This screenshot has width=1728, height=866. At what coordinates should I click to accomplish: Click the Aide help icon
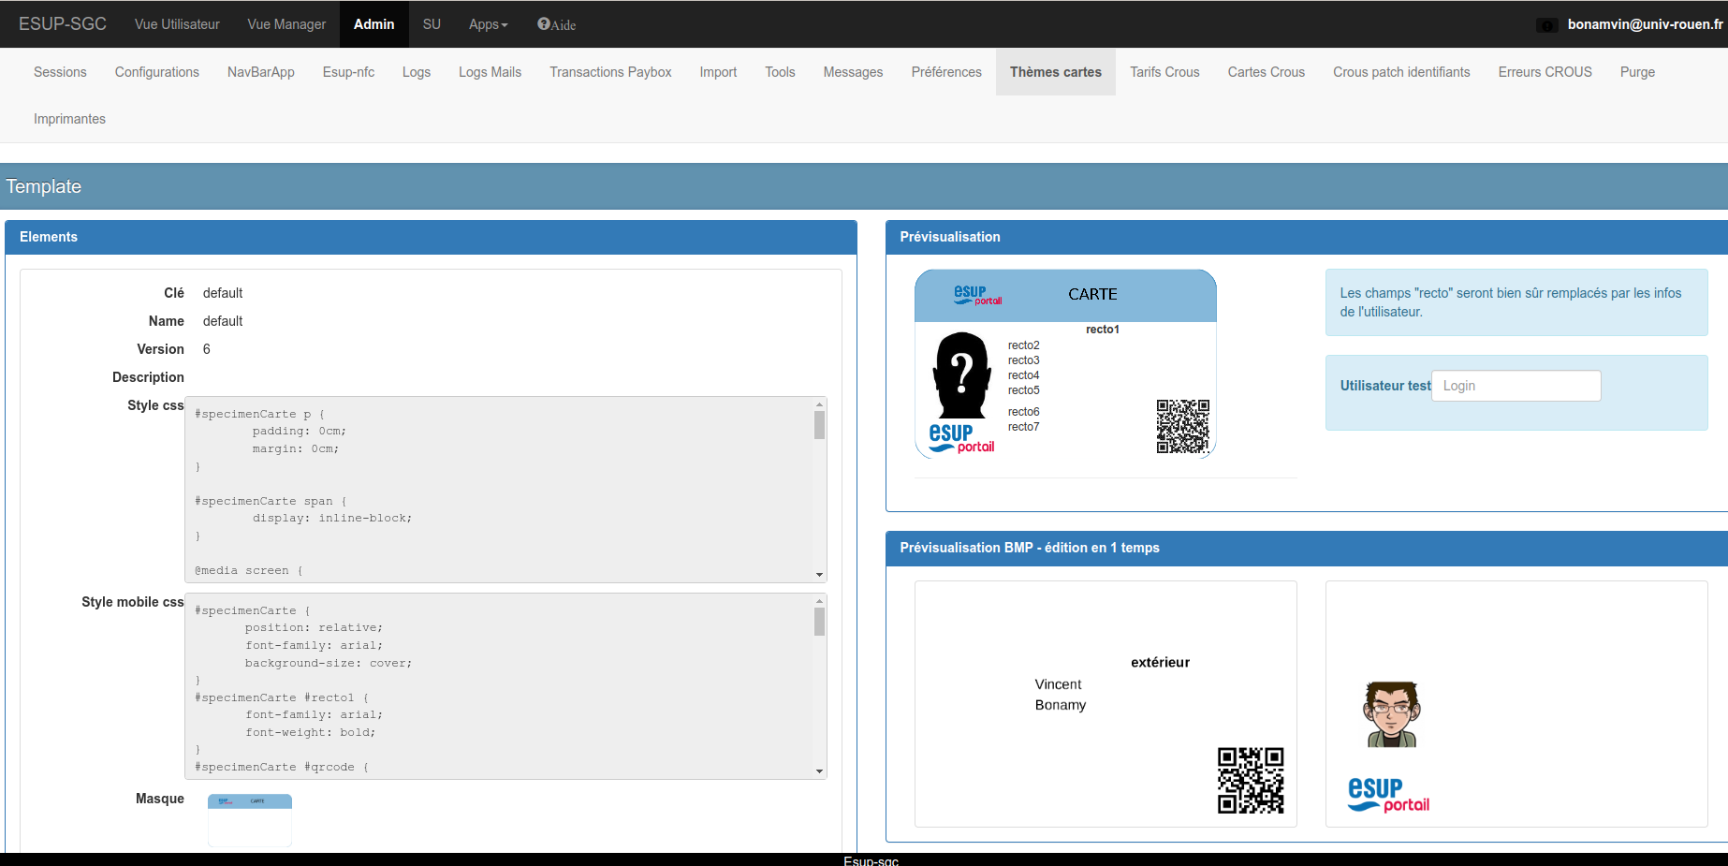pyautogui.click(x=544, y=24)
